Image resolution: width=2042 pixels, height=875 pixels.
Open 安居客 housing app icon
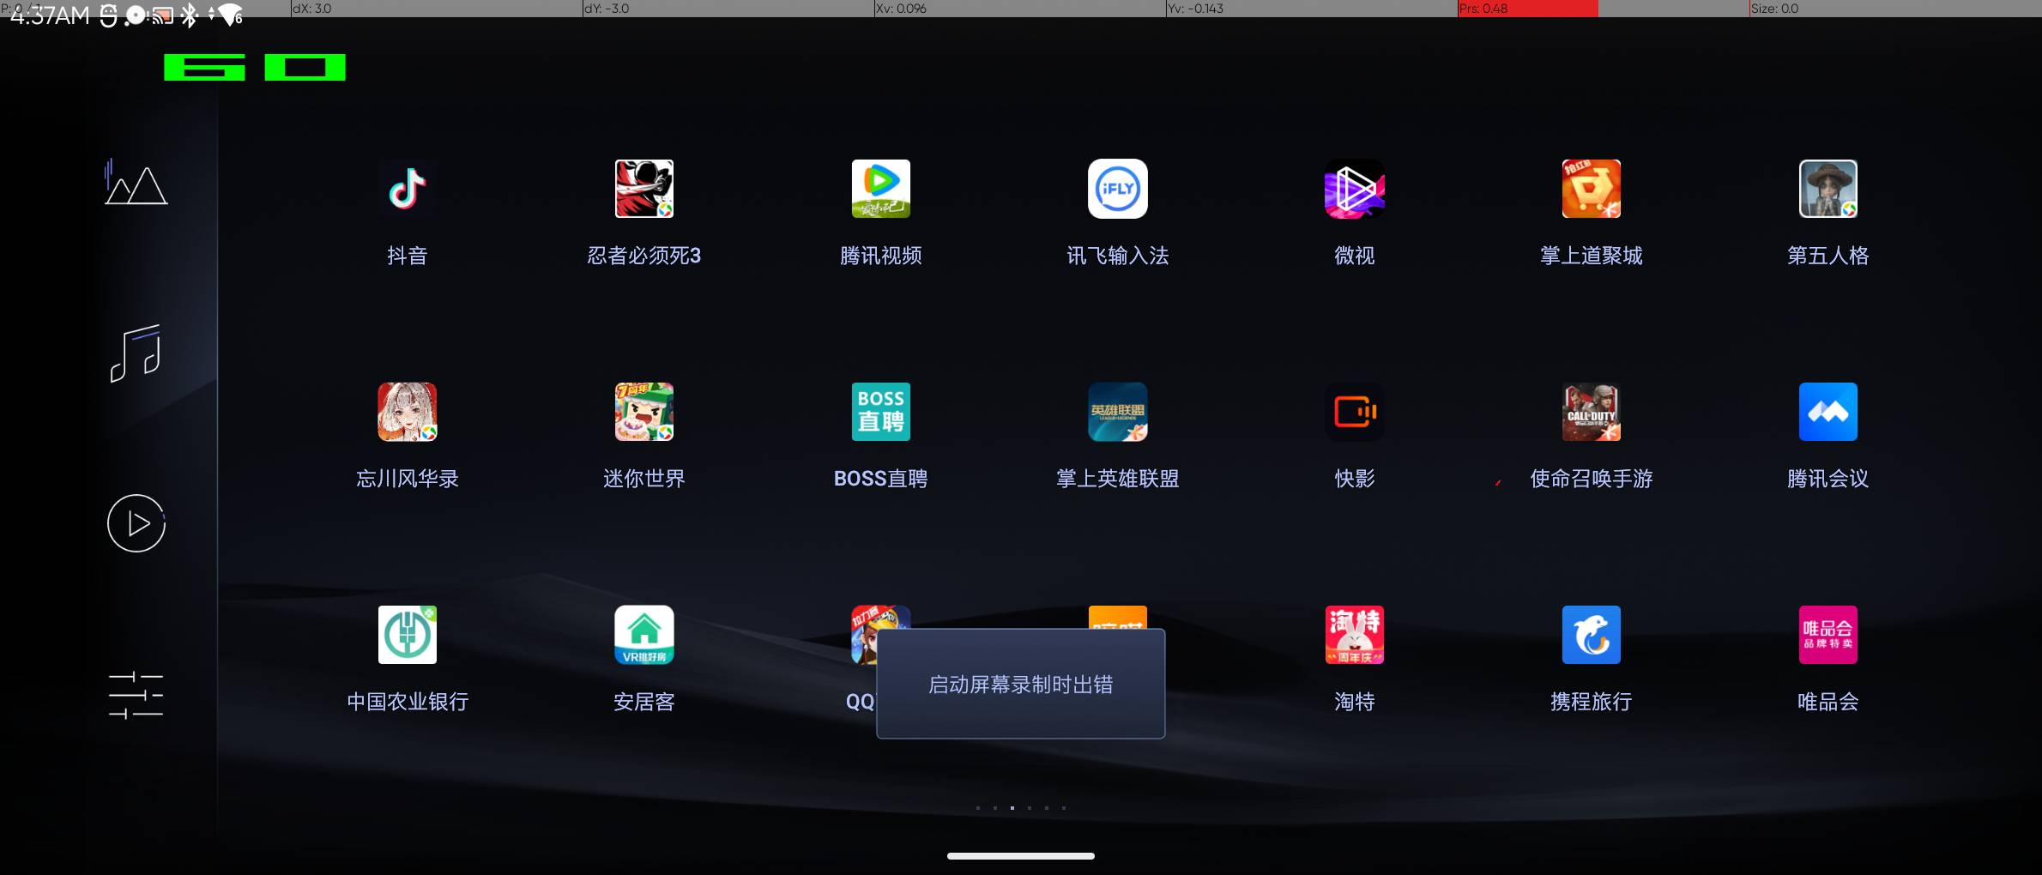click(644, 635)
